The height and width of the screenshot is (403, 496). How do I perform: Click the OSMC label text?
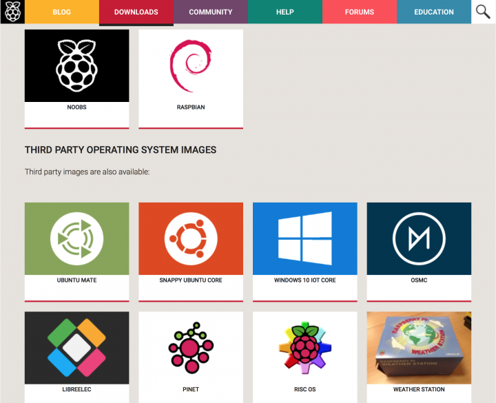pos(419,280)
